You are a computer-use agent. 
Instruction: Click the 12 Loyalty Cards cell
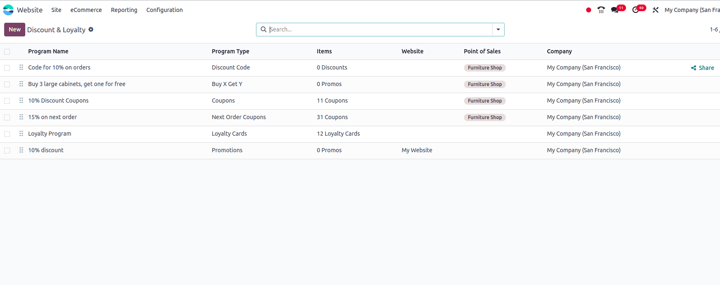click(x=338, y=134)
